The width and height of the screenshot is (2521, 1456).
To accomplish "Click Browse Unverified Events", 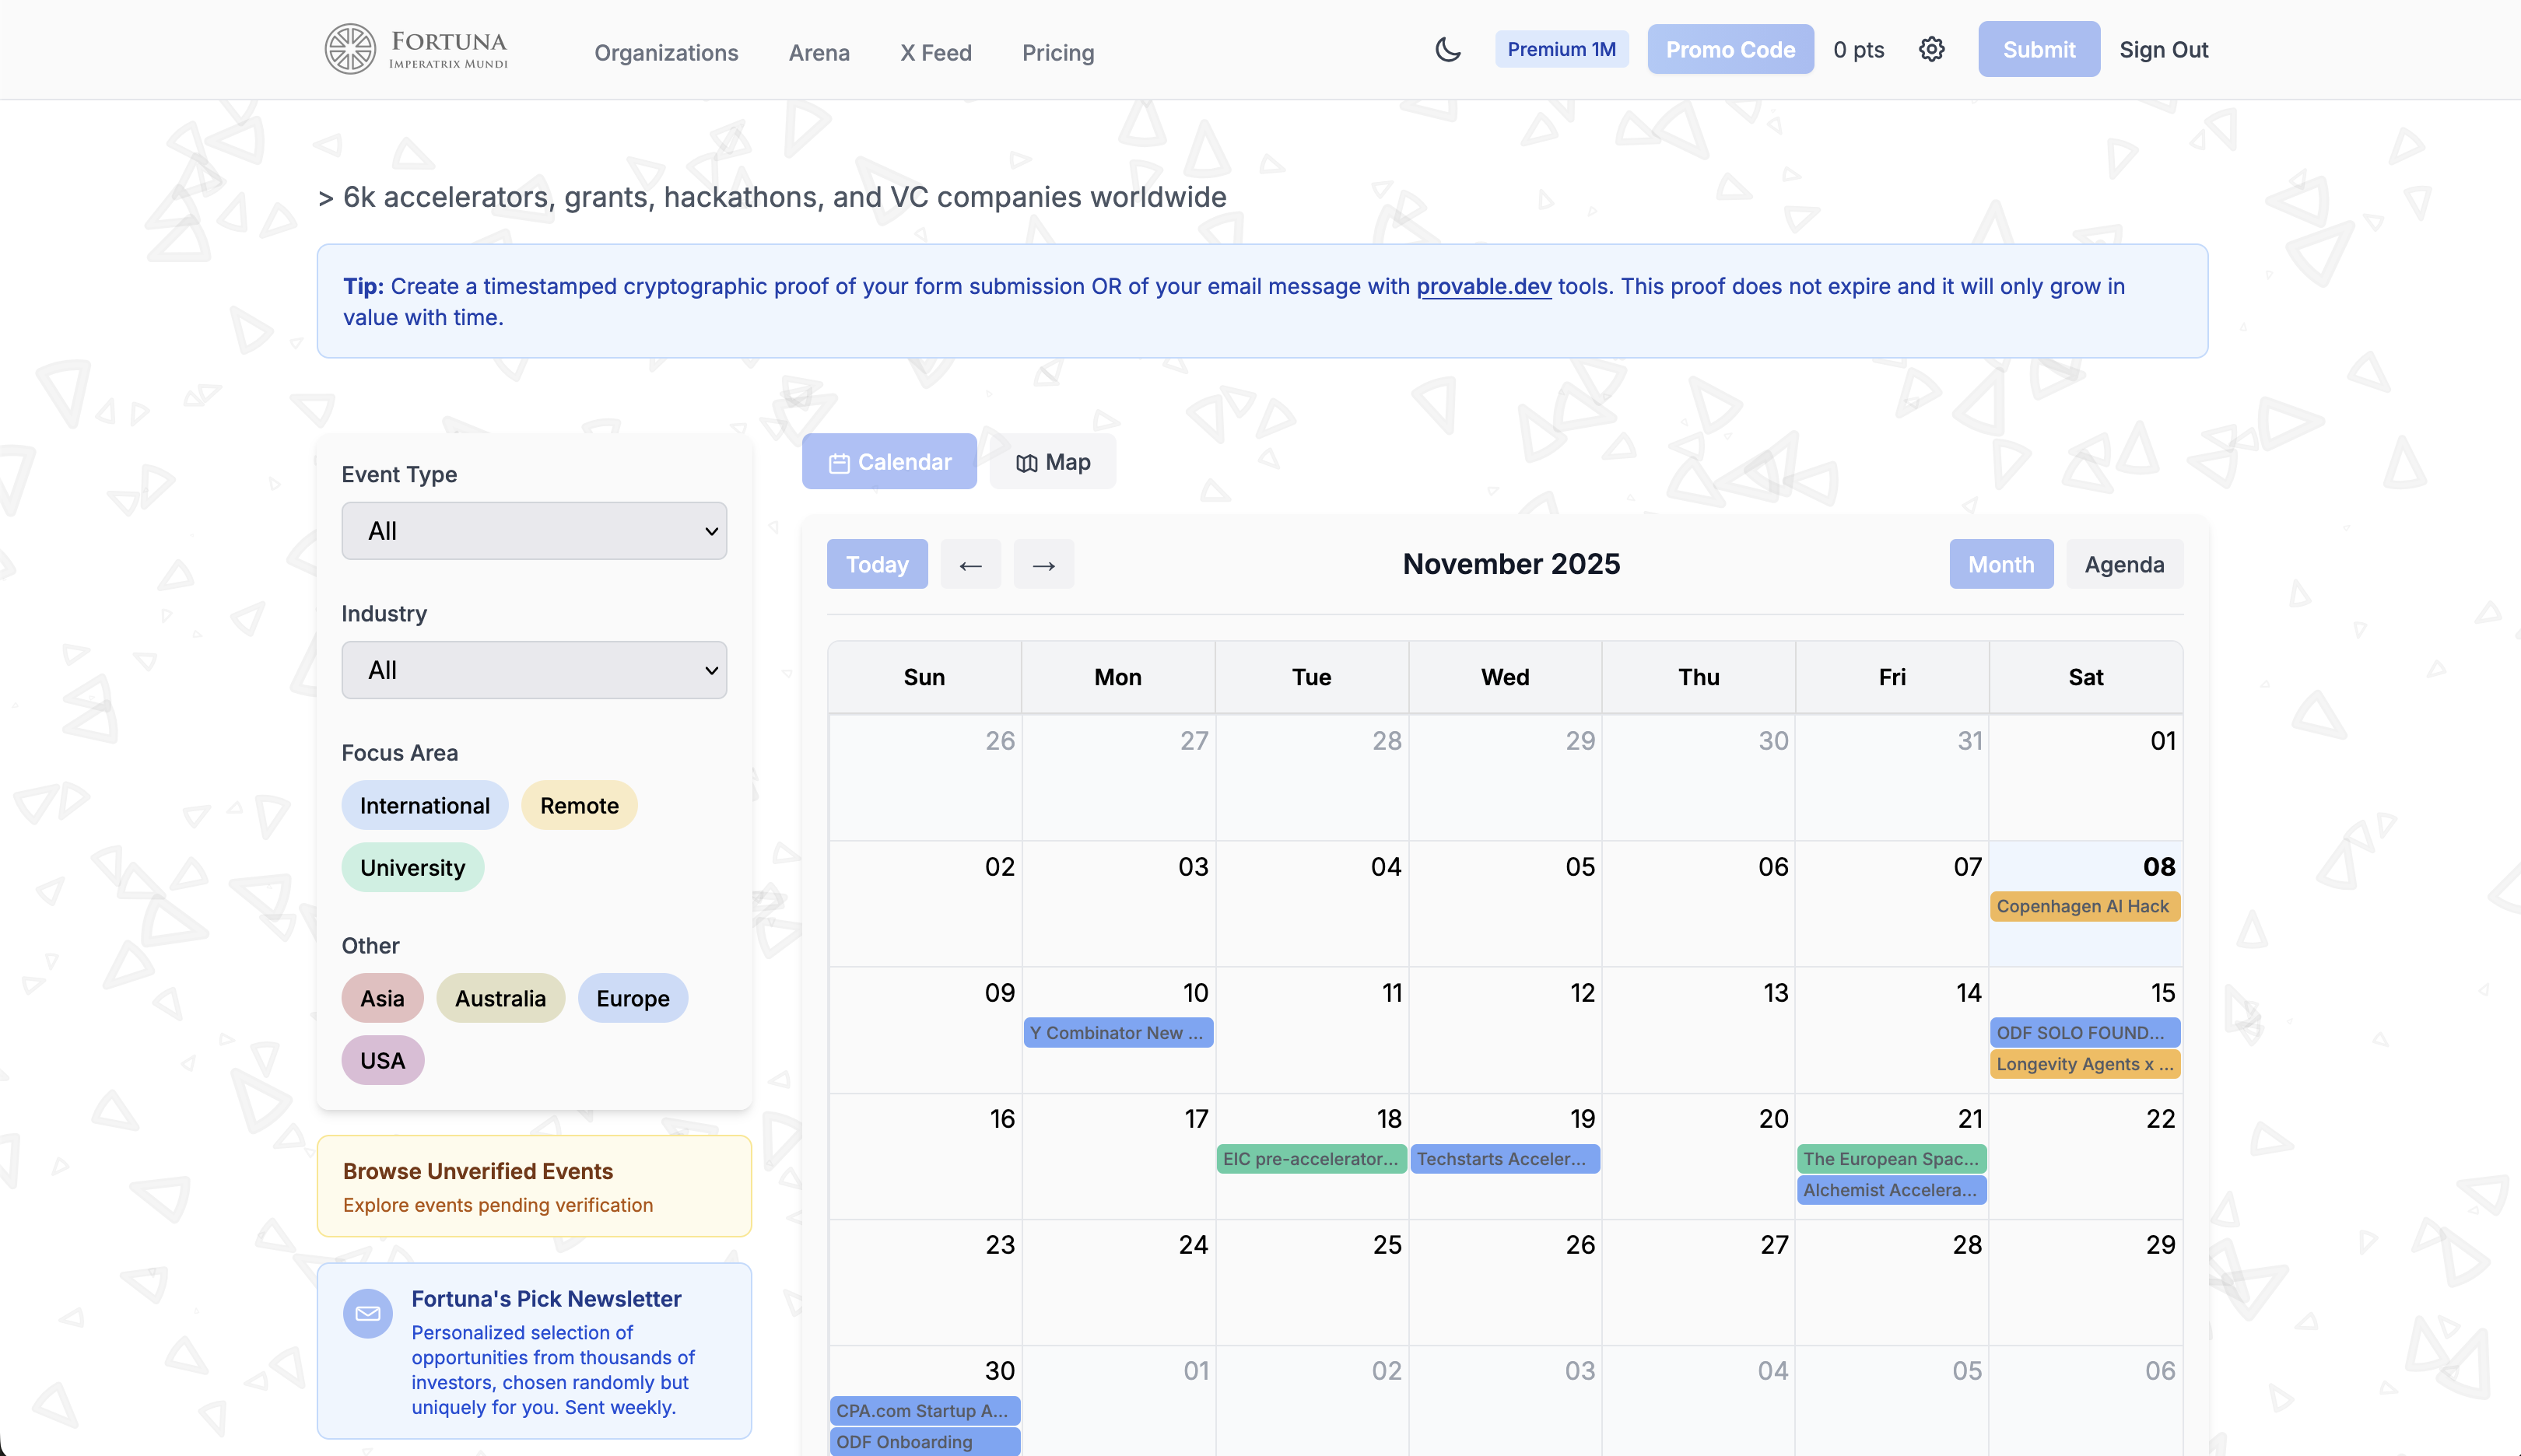I will pyautogui.click(x=479, y=1171).
